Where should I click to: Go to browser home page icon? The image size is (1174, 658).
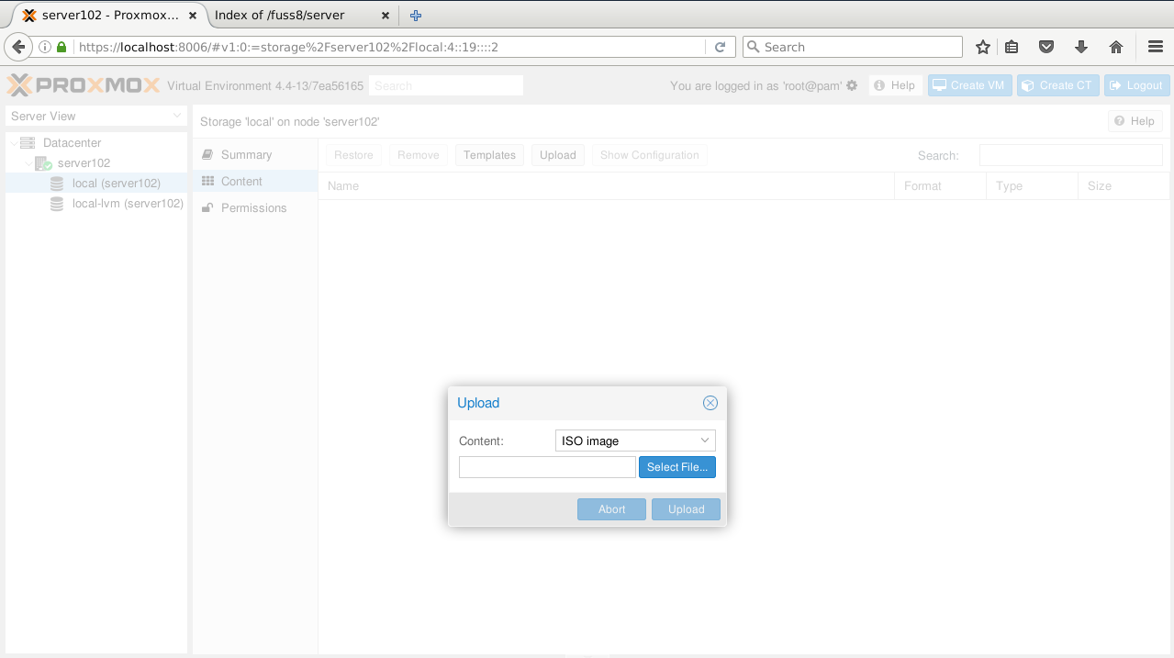coord(1116,47)
